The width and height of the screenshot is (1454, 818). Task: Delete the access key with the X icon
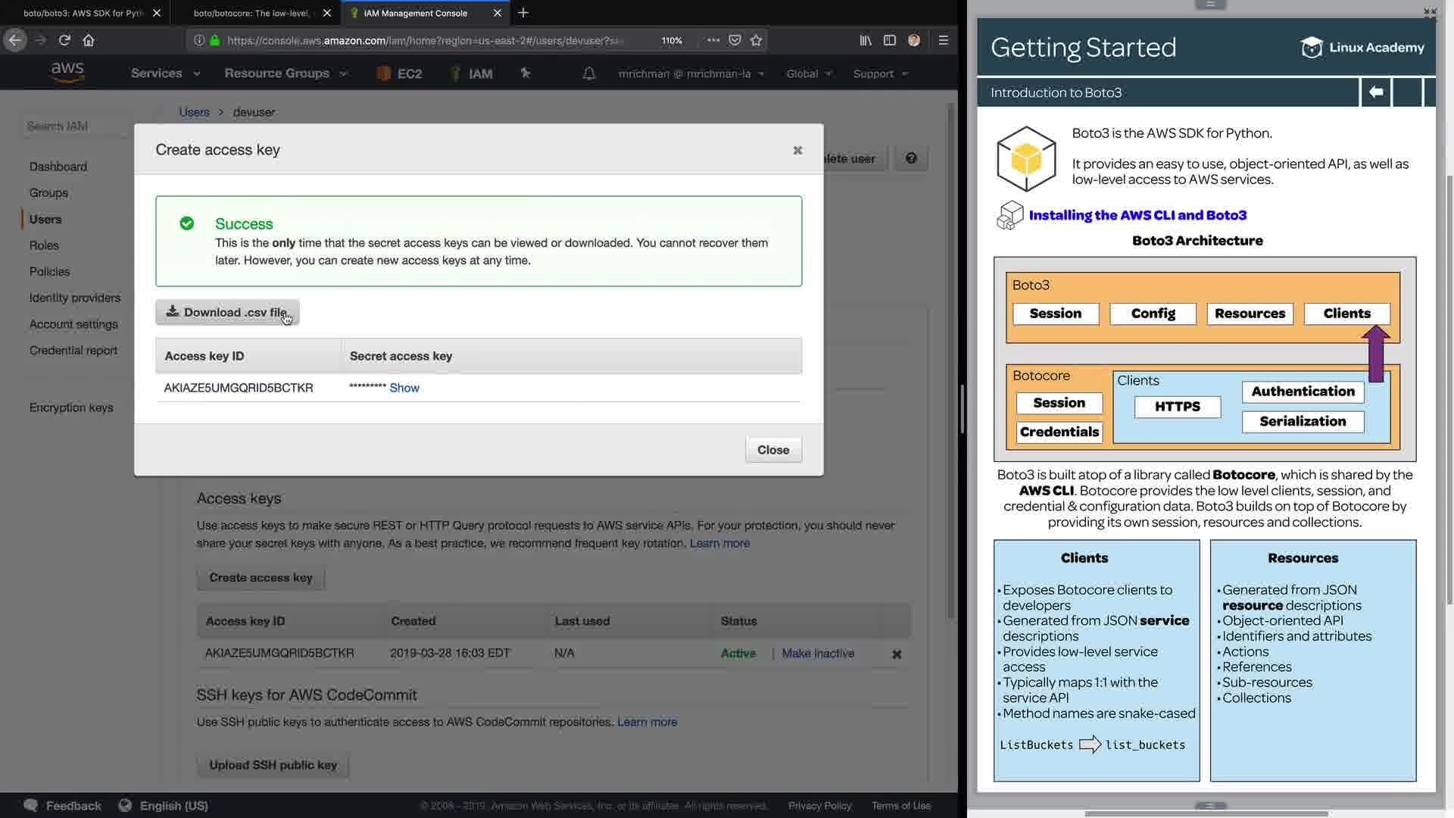[x=897, y=654]
